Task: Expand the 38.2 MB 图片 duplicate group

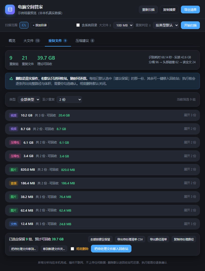Action: (102, 197)
